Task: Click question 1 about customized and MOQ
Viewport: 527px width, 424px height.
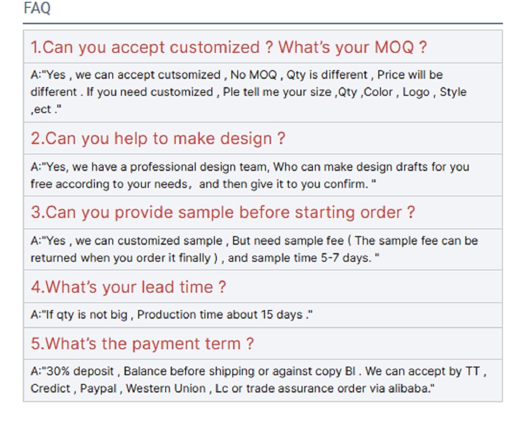Action: coord(228,47)
